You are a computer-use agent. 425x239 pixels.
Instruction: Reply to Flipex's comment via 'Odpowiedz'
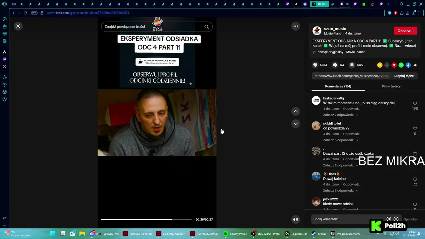coord(351,184)
